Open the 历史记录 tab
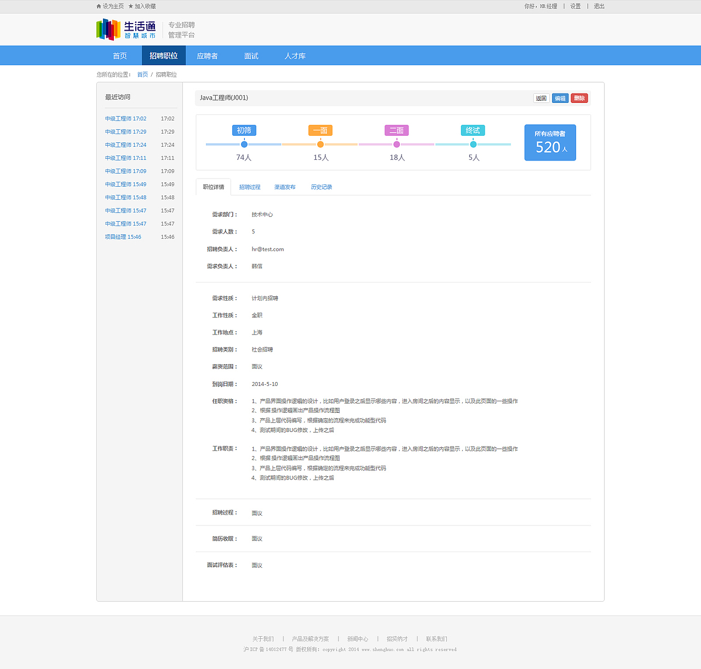Viewport: 701px width, 669px height. 321,187
